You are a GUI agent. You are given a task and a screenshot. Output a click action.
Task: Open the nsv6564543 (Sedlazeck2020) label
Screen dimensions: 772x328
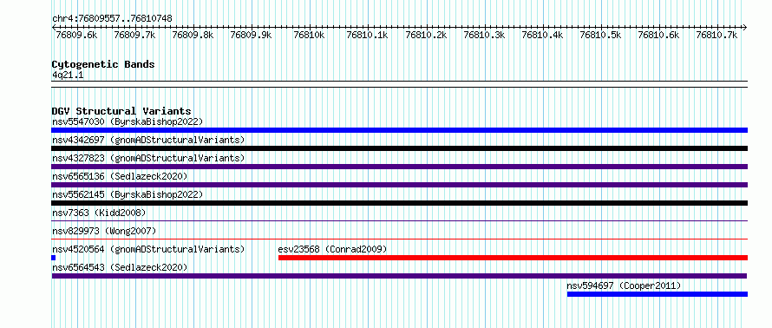[120, 267]
